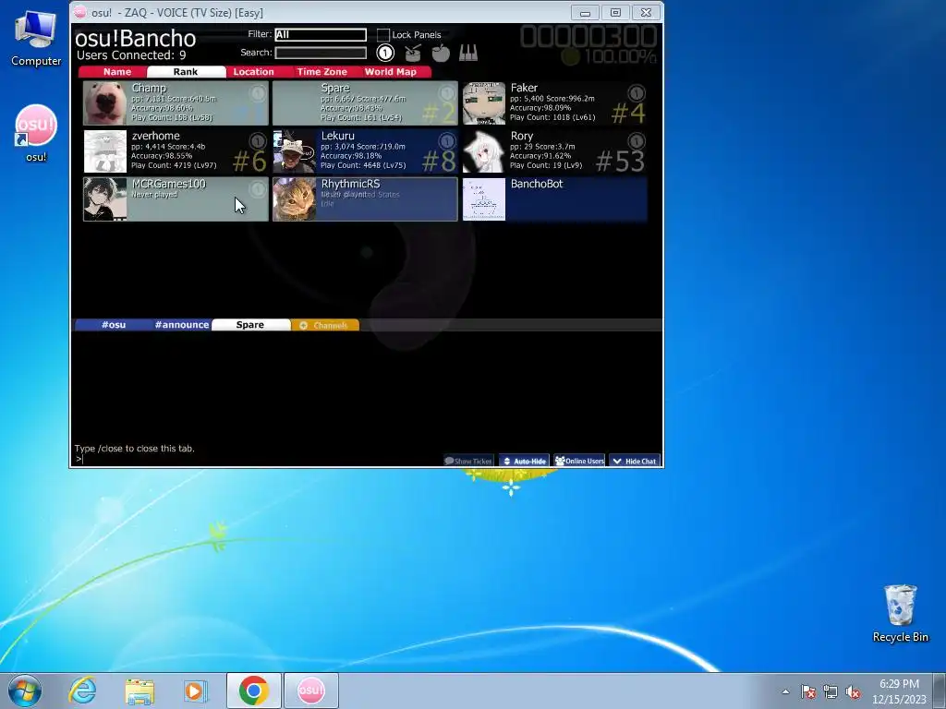
Task: Select the osu! standard mode circle icon
Action: [385, 53]
